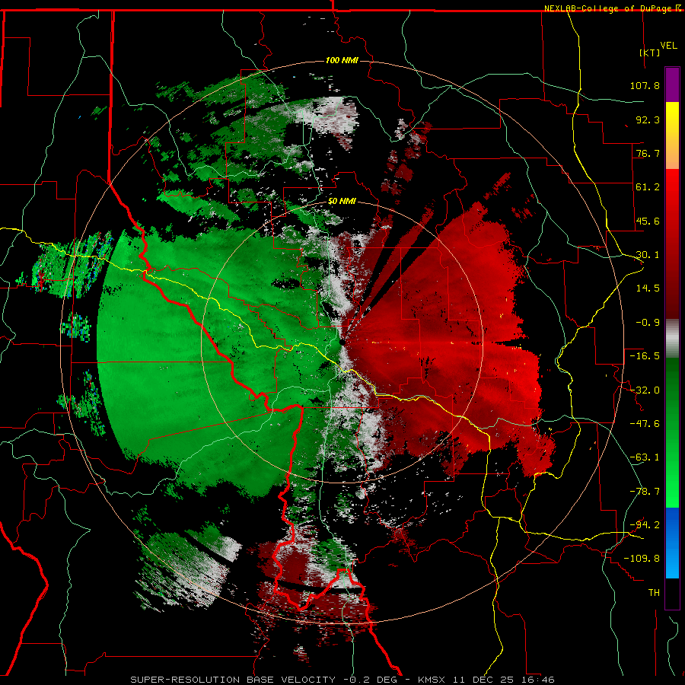
Task: Click the 100 NMI range ring label
Action: [x=342, y=60]
